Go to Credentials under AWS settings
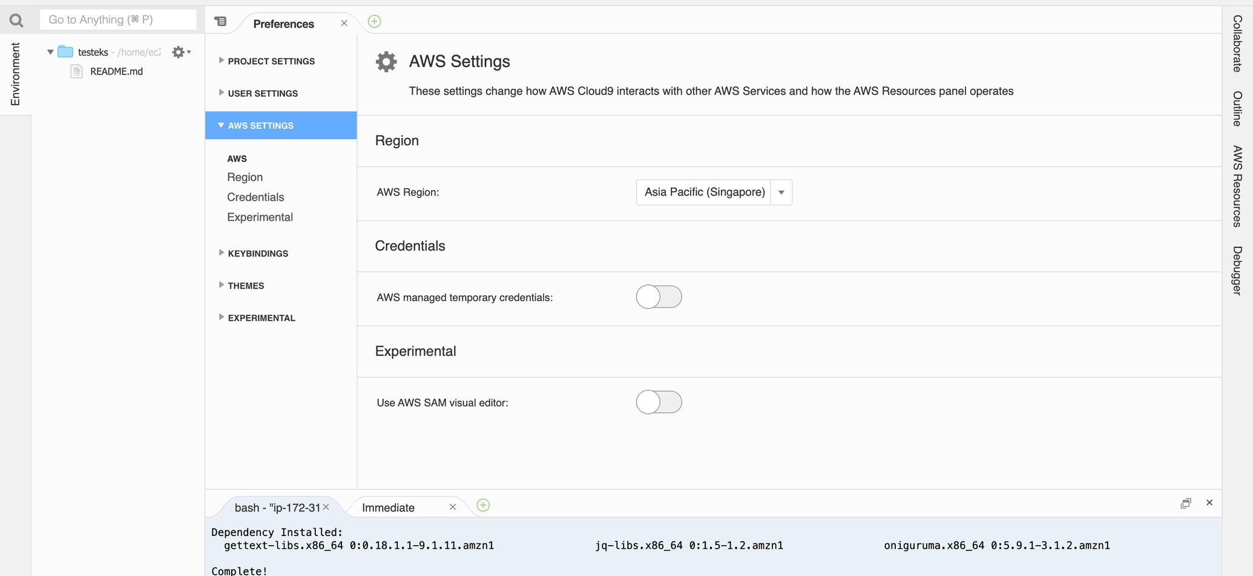 255,197
